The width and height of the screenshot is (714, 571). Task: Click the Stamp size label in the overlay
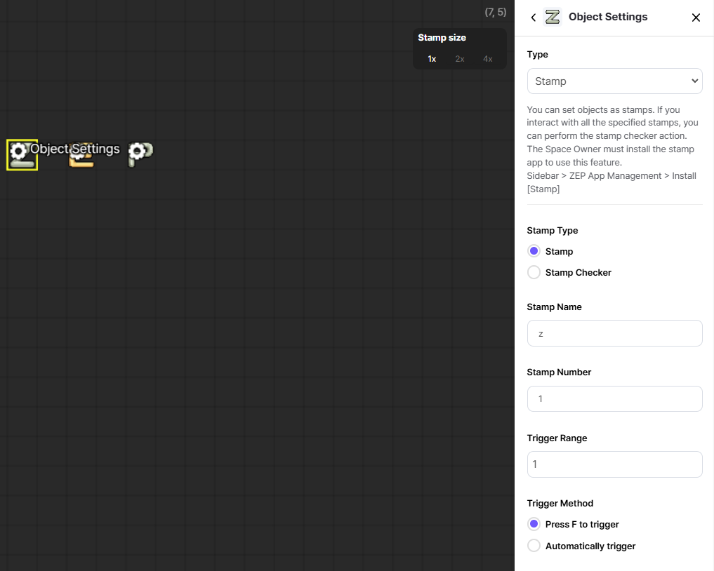click(442, 38)
